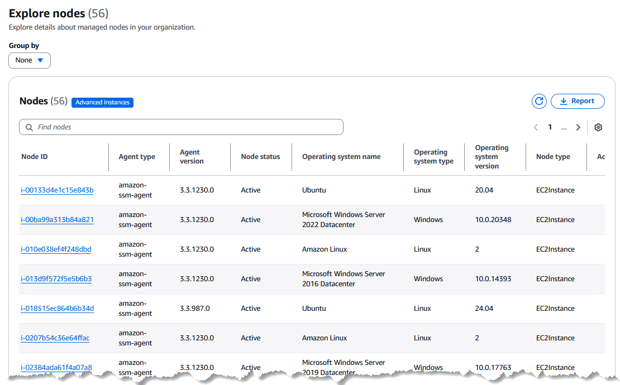Open the table preferences gear icon
Screen dimensions: 620x385
598,127
